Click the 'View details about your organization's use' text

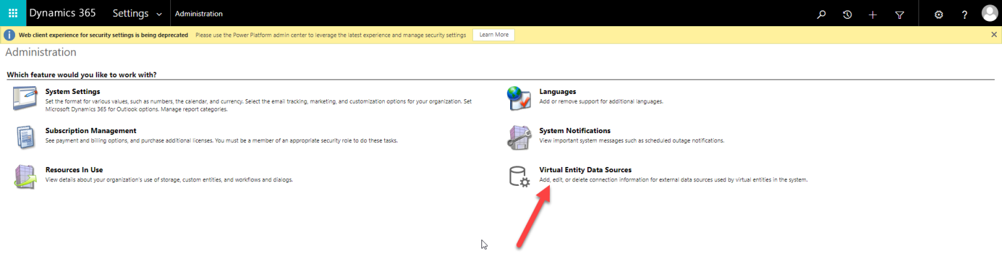pyautogui.click(x=169, y=179)
